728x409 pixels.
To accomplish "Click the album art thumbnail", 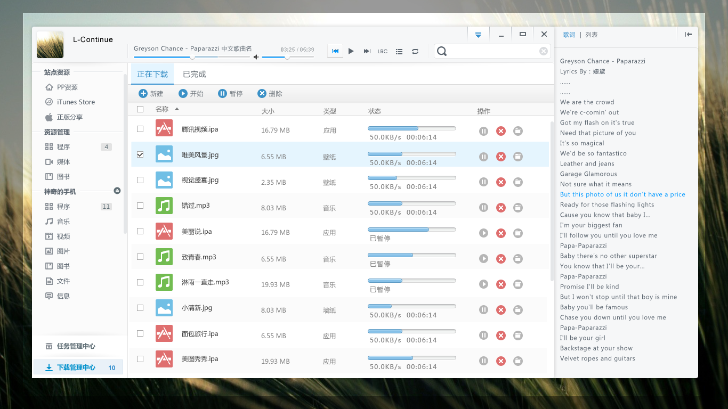I will coord(50,45).
